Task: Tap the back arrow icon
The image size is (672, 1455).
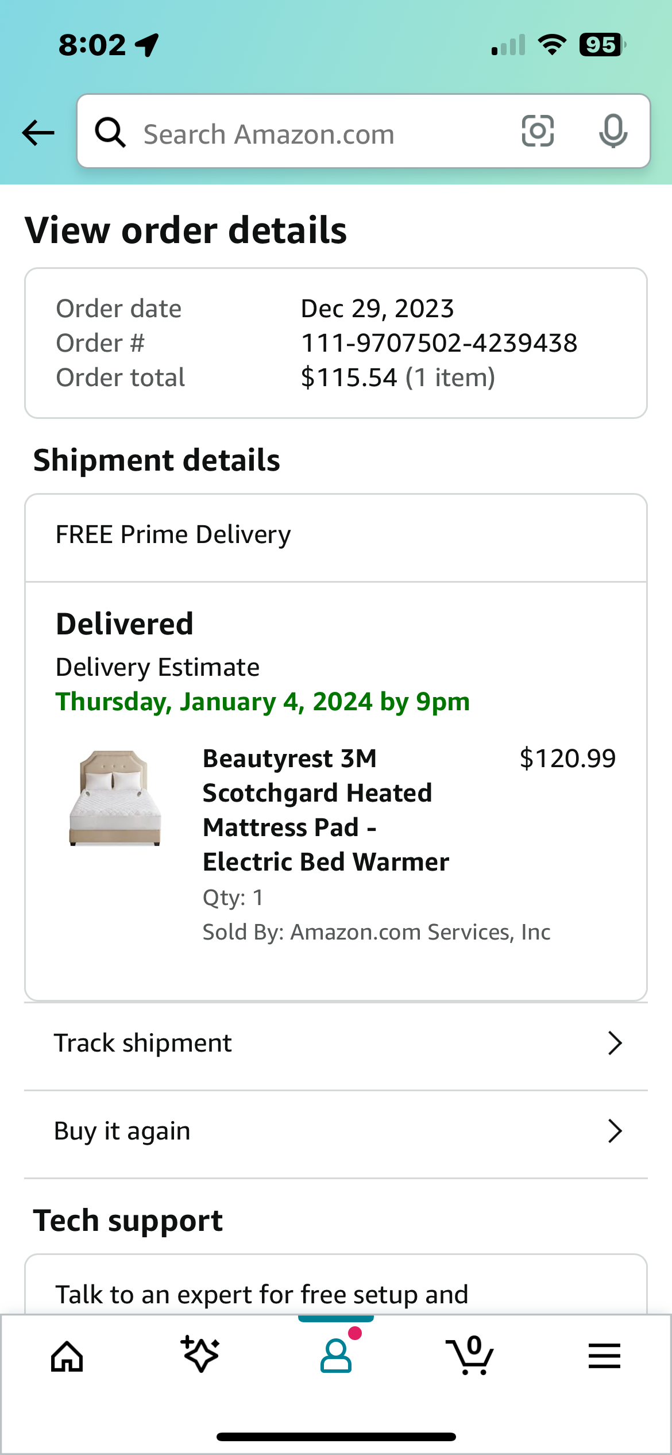Action: (38, 133)
